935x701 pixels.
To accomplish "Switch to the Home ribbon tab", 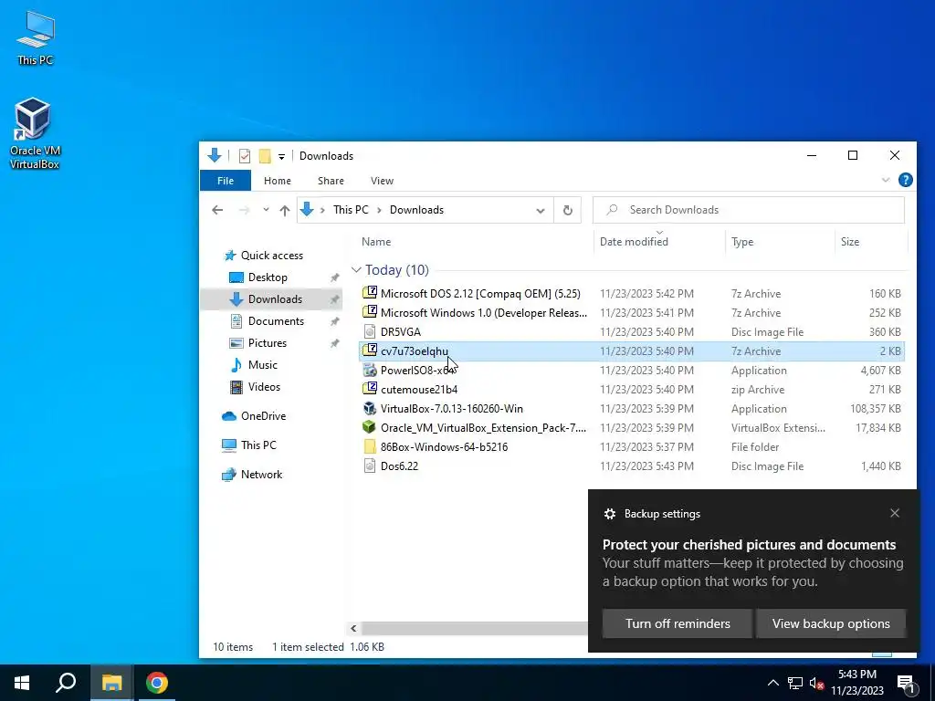I will 278,181.
